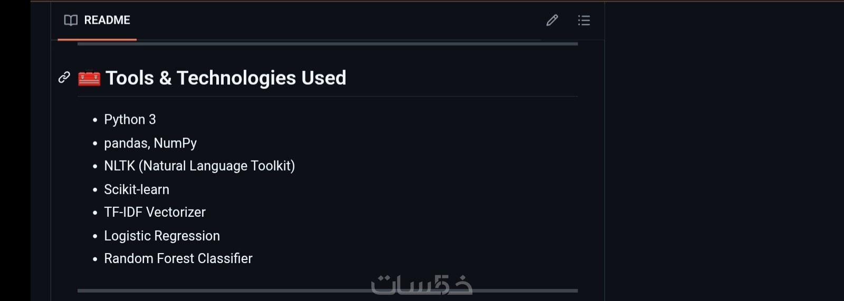Screen dimensions: 844x301
Task: Click the NLTK abbreviation text
Action: pyautogui.click(x=119, y=166)
